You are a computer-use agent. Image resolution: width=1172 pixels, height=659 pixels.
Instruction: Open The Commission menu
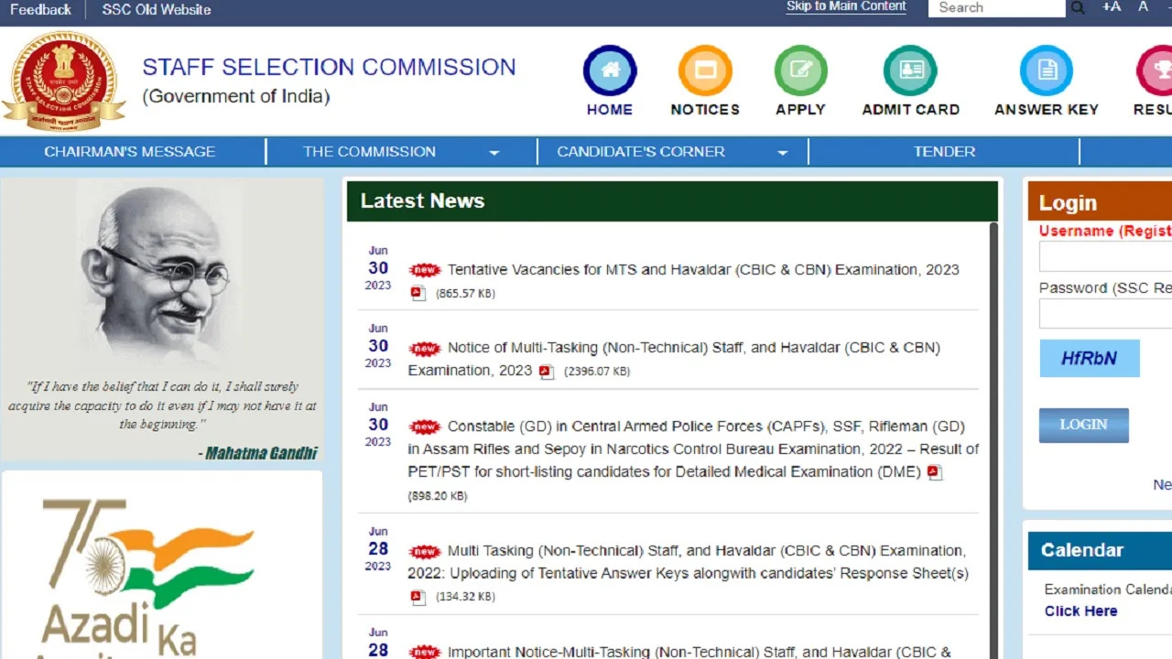click(370, 152)
